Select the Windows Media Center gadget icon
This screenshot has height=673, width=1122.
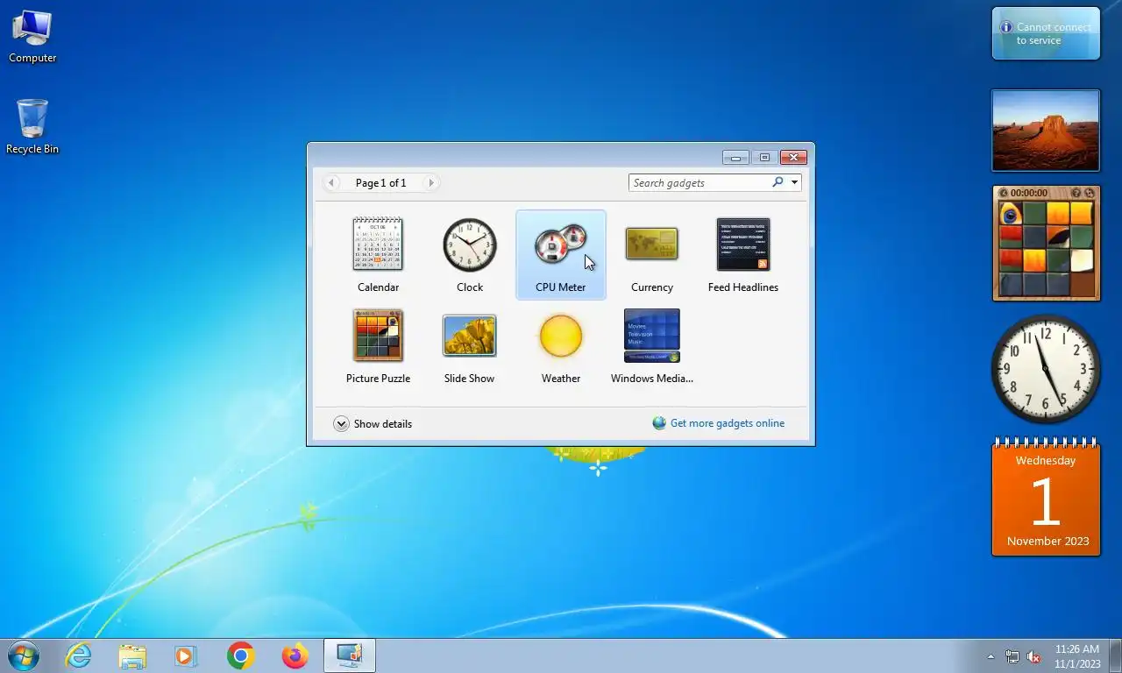pyautogui.click(x=651, y=336)
